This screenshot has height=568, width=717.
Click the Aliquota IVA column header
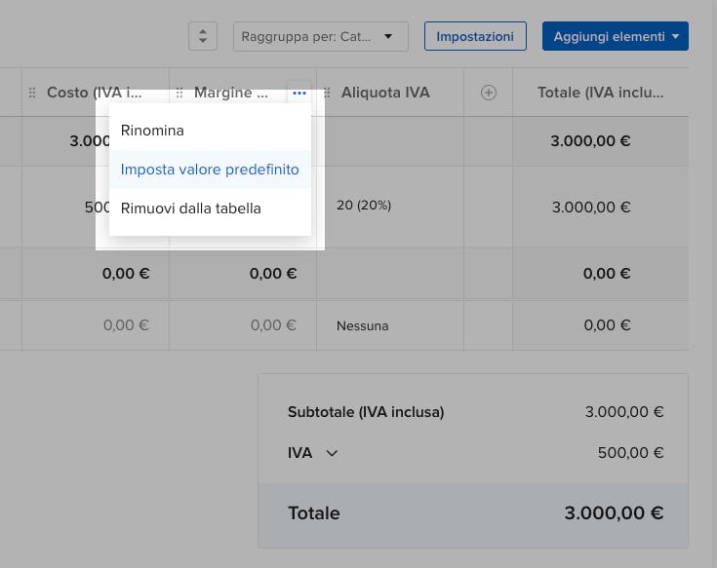pos(385,93)
